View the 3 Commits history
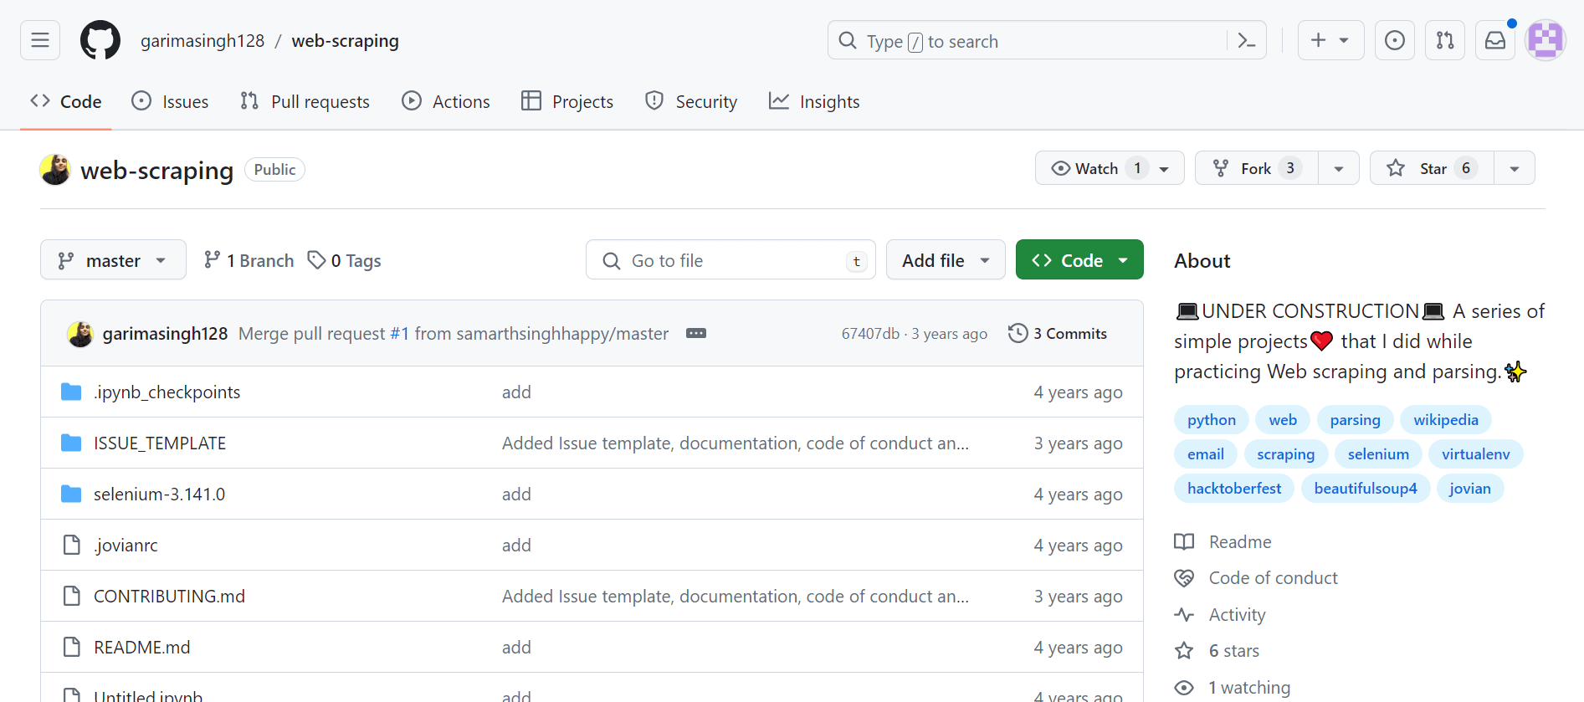Image resolution: width=1584 pixels, height=702 pixels. 1058,333
